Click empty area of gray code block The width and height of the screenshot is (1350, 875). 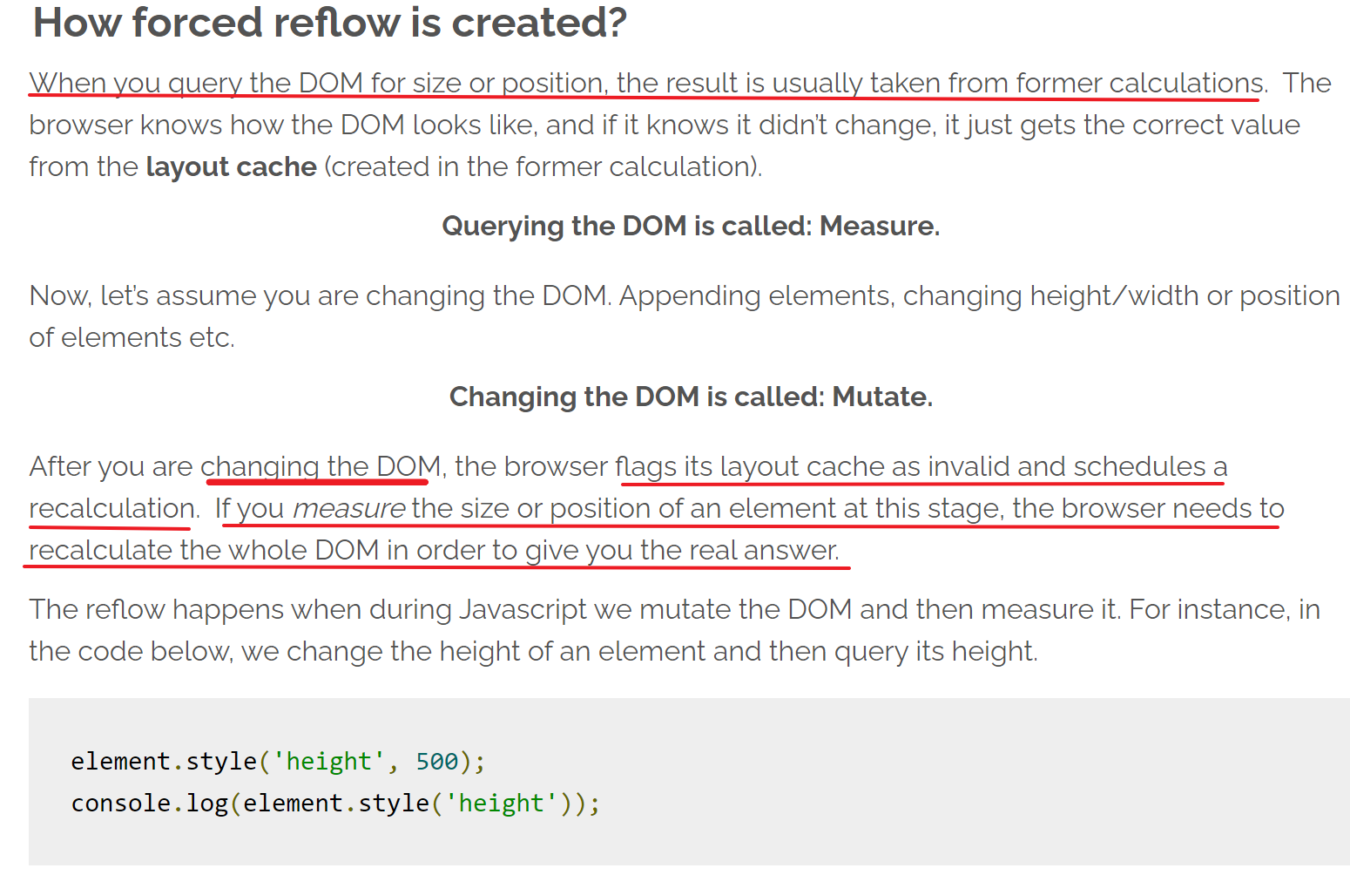958,784
